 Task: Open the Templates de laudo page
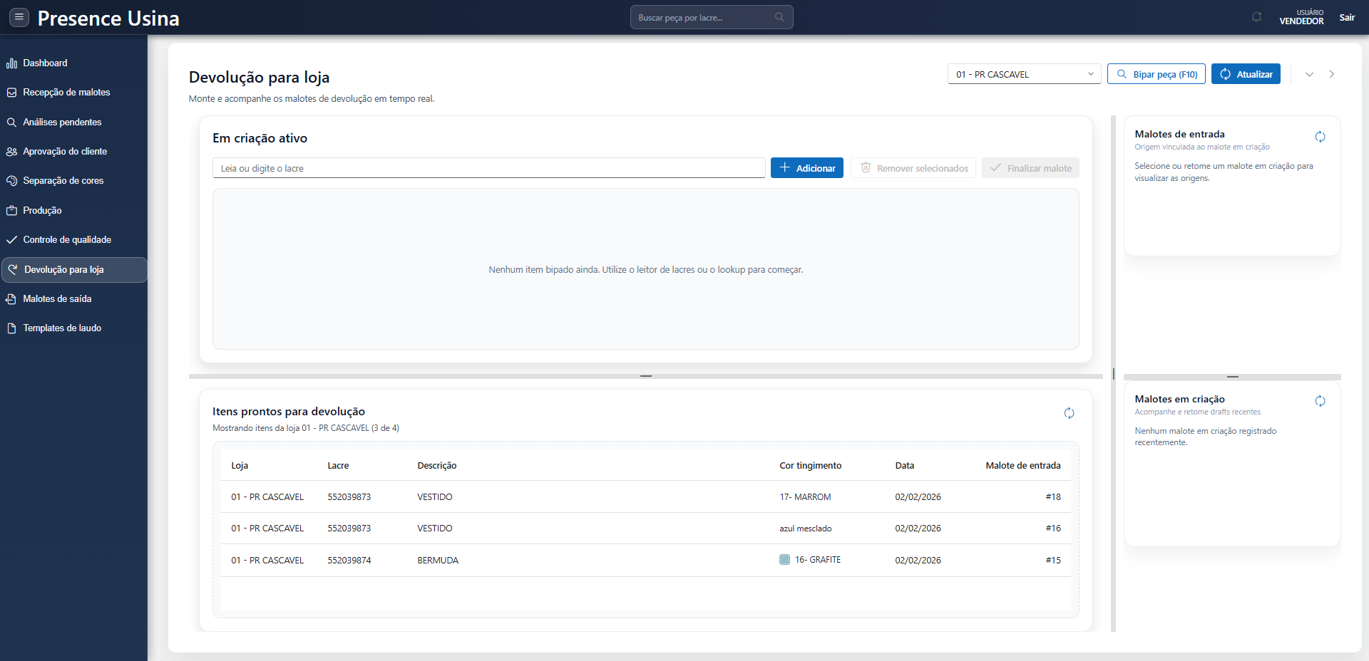[x=61, y=328]
